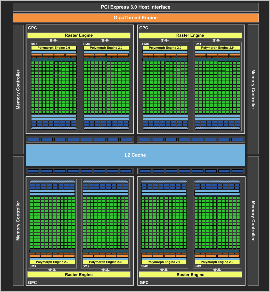
Task: Select the Raster Engine bar in the upper-left GPC
Action: (79, 35)
